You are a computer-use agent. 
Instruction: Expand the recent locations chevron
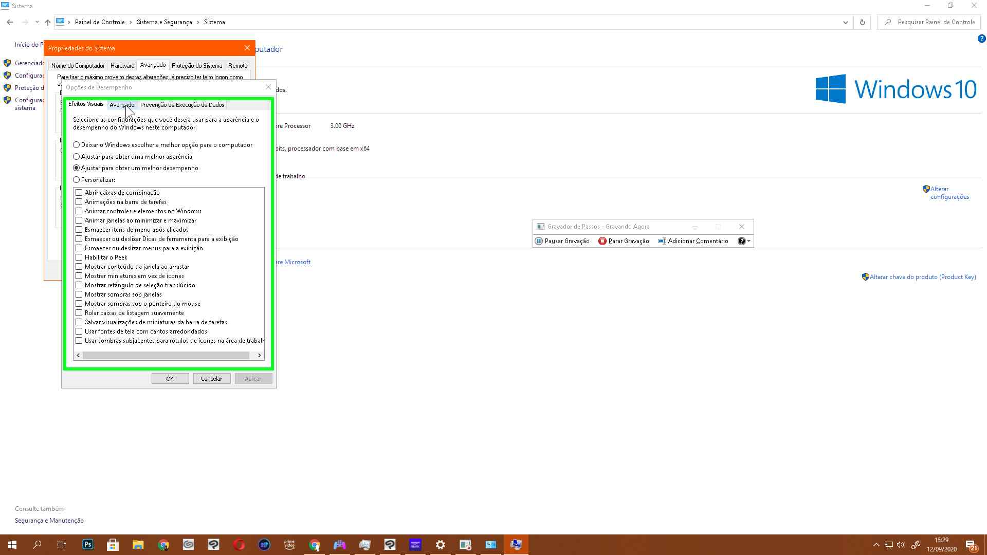click(x=37, y=22)
